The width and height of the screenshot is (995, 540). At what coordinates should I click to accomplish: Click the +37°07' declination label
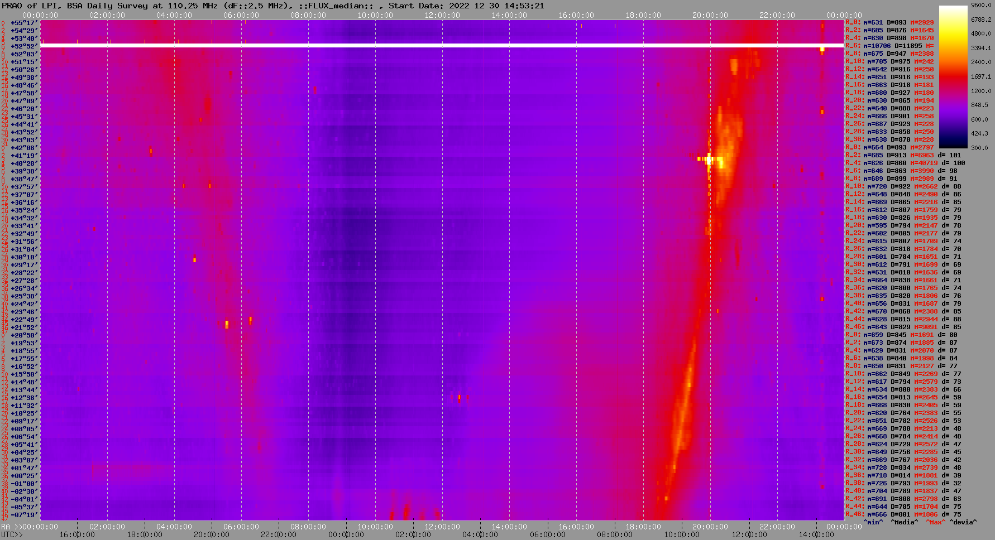click(x=24, y=195)
